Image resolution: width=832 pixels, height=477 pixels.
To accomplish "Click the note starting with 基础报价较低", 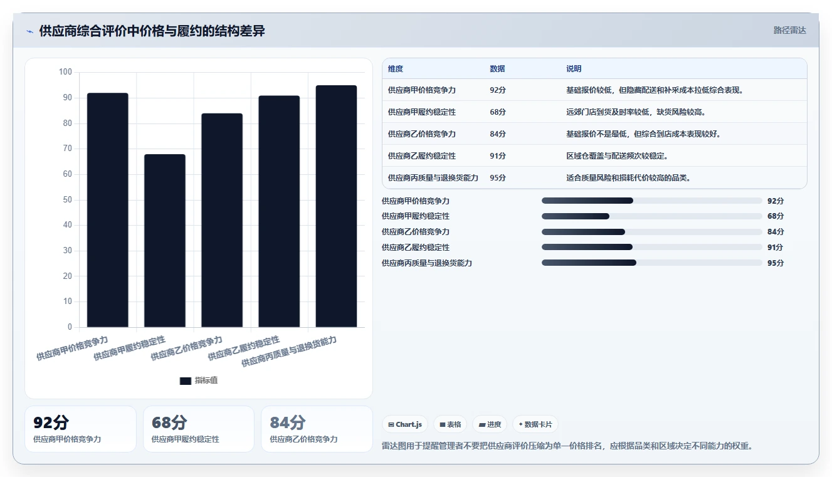I will click(x=655, y=90).
